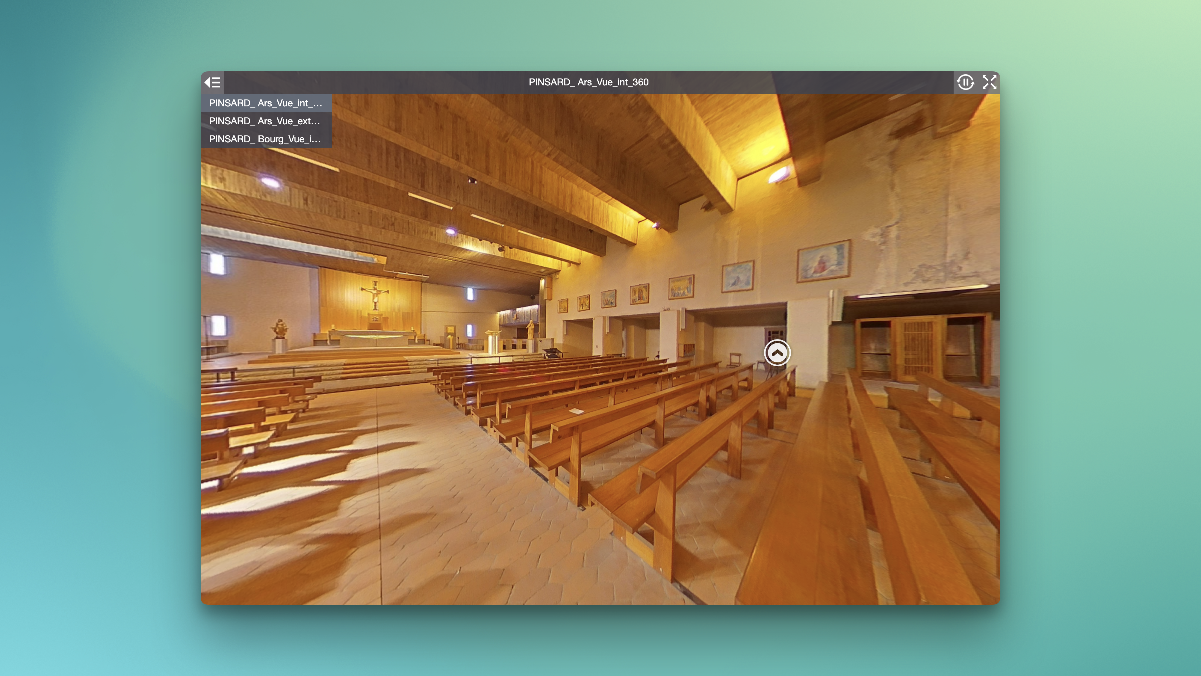This screenshot has width=1201, height=676.
Task: Click the statue left of the altar
Action: click(280, 329)
